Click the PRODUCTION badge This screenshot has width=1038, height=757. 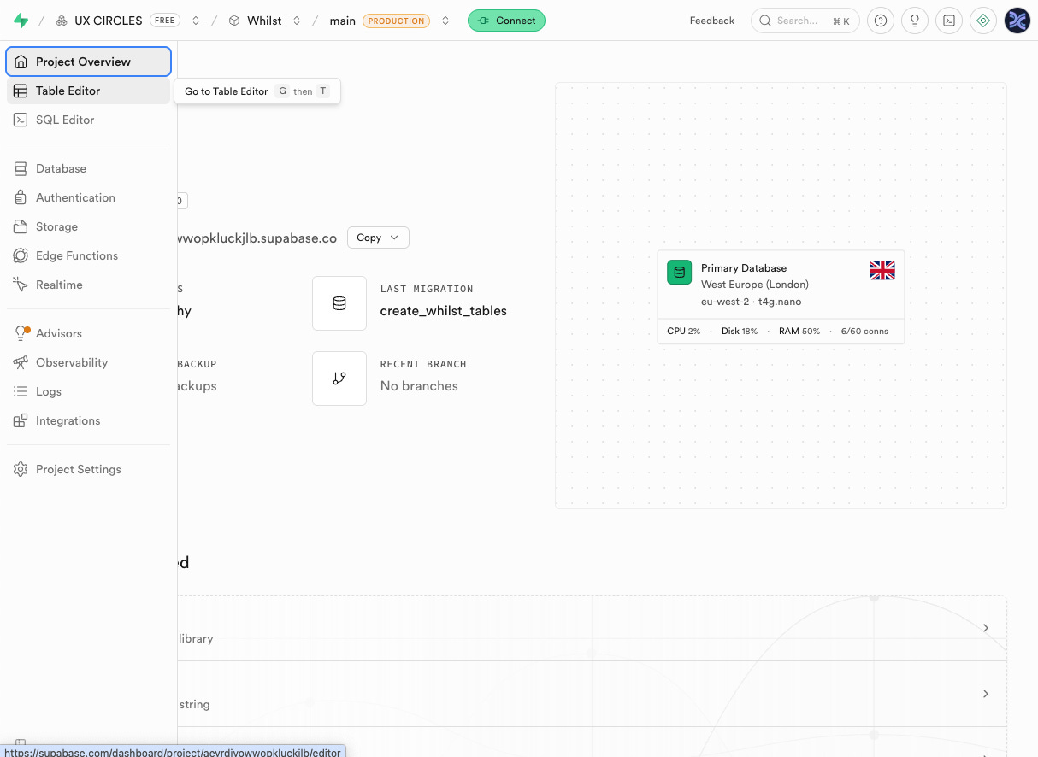pyautogui.click(x=396, y=21)
